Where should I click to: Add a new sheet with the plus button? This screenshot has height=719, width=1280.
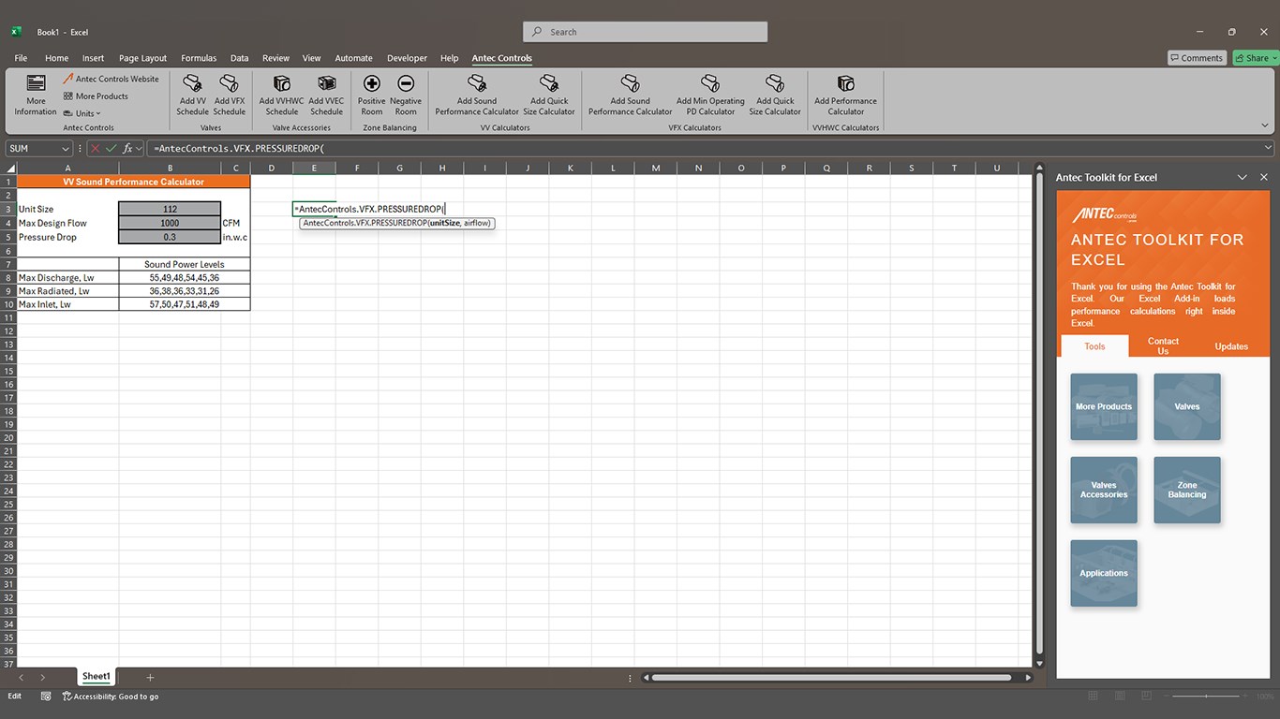150,677
